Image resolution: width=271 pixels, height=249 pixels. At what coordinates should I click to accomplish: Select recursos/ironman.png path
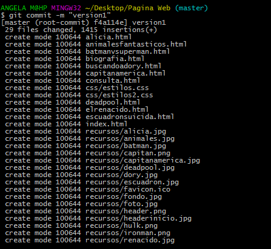tap(128, 233)
